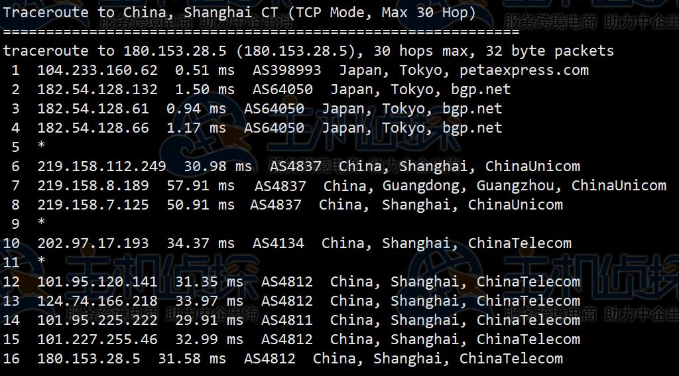Viewport: 679px width, 376px height.
Task: Click hop 3 IP 182.54.128.61
Action: point(93,108)
